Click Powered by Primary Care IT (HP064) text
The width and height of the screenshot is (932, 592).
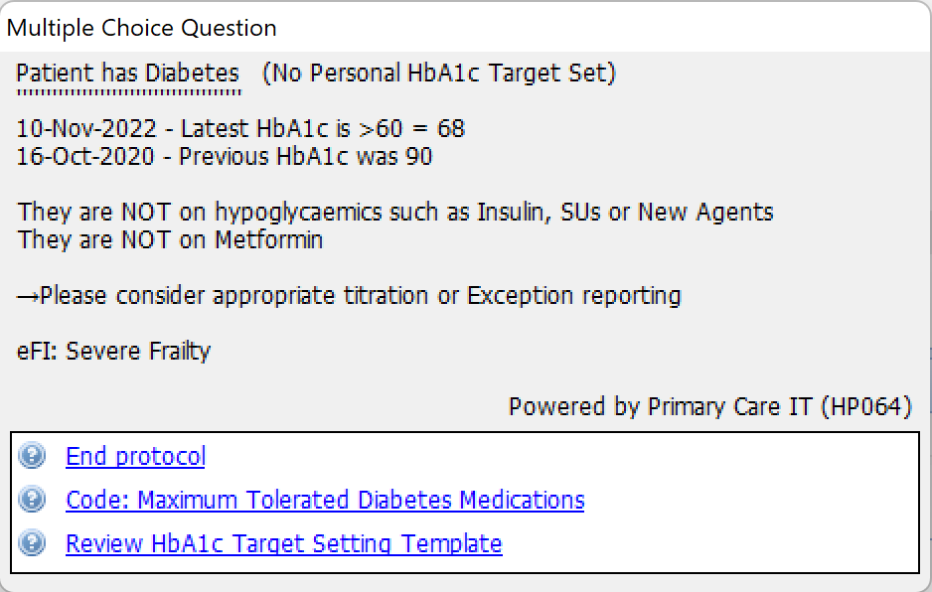[710, 407]
